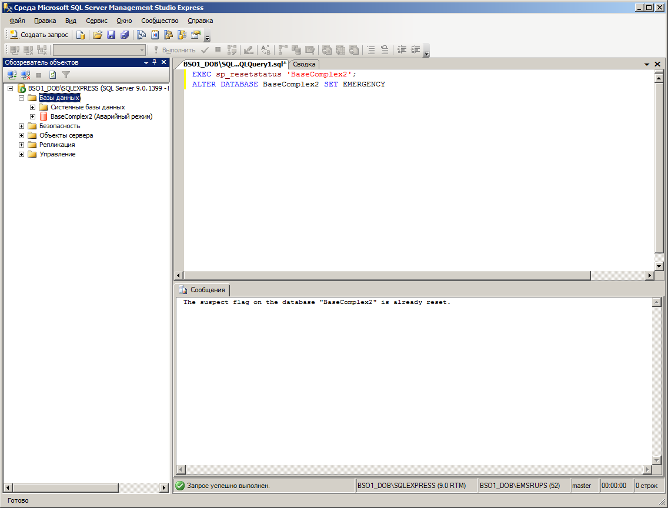Click the Disconnect icon on SQL editor toolbar

point(29,50)
